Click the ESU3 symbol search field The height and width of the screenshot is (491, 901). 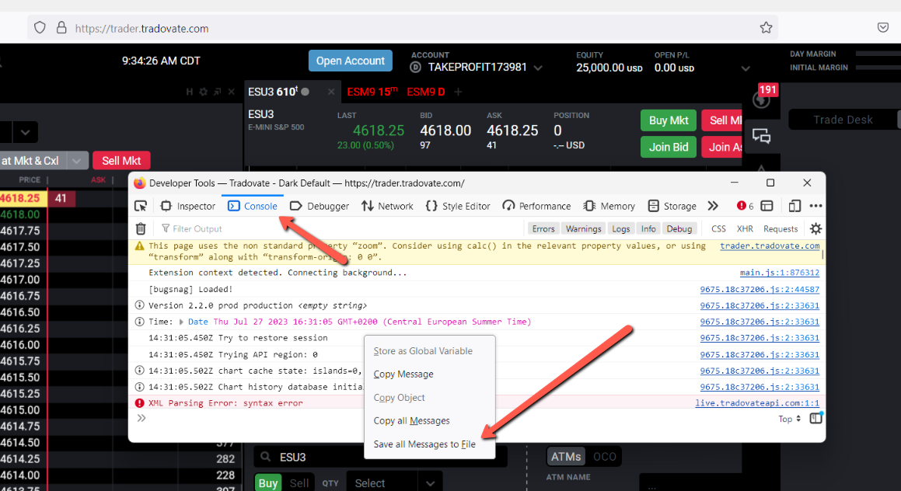coord(379,457)
